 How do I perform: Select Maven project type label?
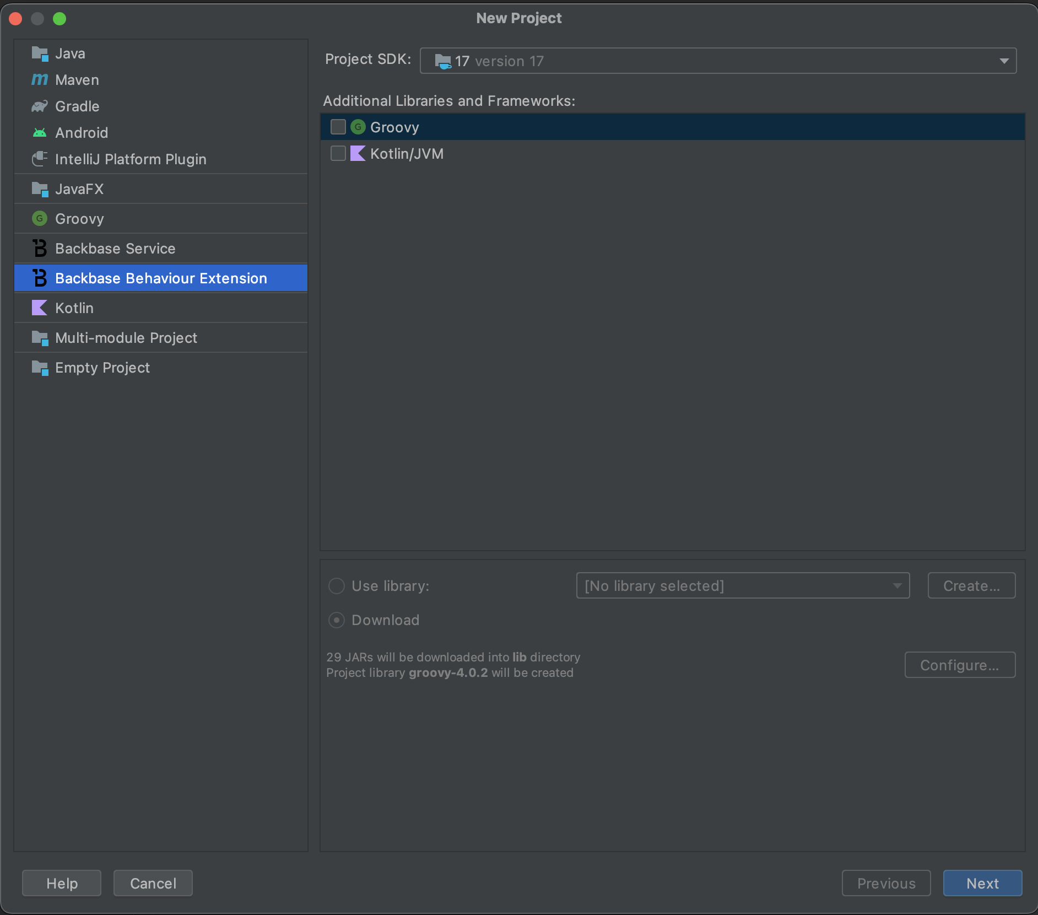(77, 80)
